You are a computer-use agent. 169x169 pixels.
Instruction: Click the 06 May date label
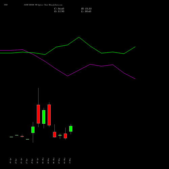pos(54,161)
